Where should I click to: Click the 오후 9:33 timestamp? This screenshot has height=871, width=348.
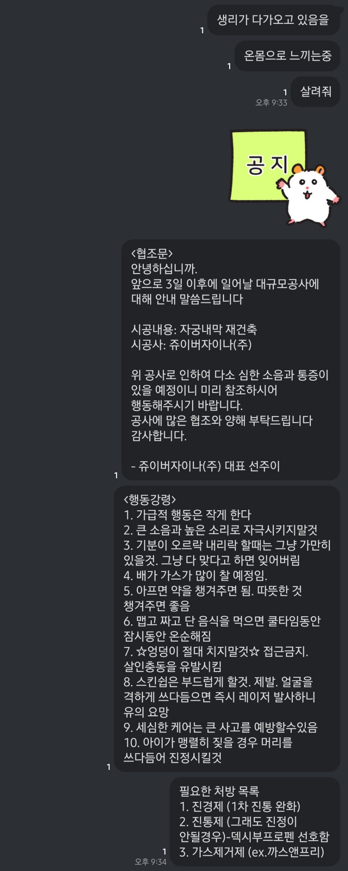click(x=271, y=103)
